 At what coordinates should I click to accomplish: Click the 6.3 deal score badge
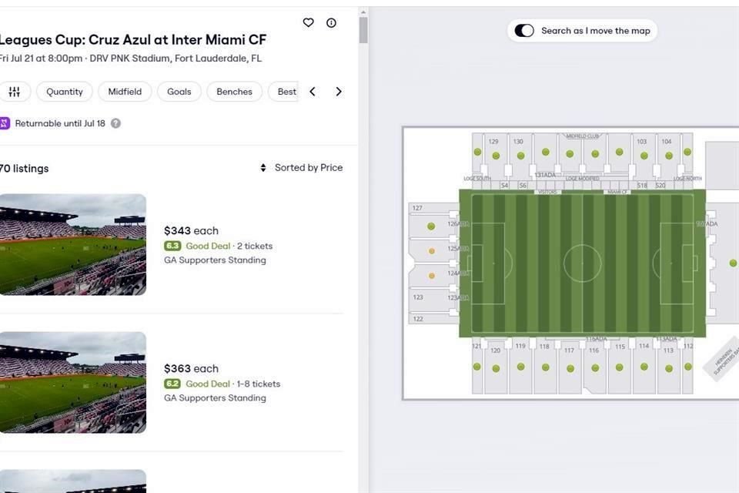[172, 246]
